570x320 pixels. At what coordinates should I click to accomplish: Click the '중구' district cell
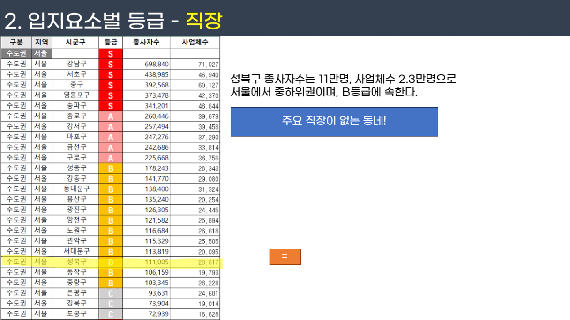click(76, 85)
